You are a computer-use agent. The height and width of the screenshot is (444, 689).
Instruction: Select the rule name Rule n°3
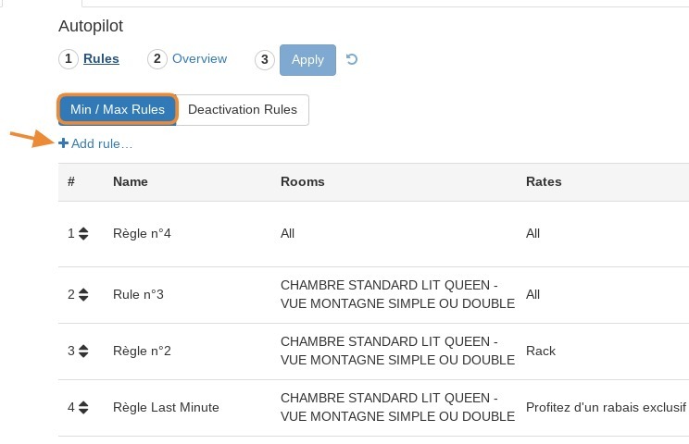(138, 294)
